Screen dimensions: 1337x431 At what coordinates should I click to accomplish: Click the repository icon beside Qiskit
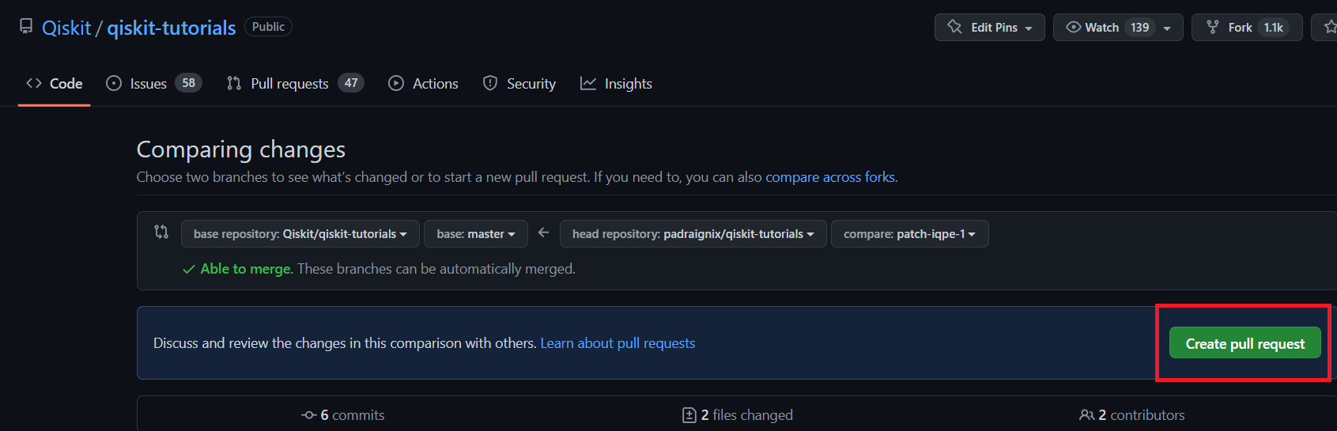pos(26,27)
